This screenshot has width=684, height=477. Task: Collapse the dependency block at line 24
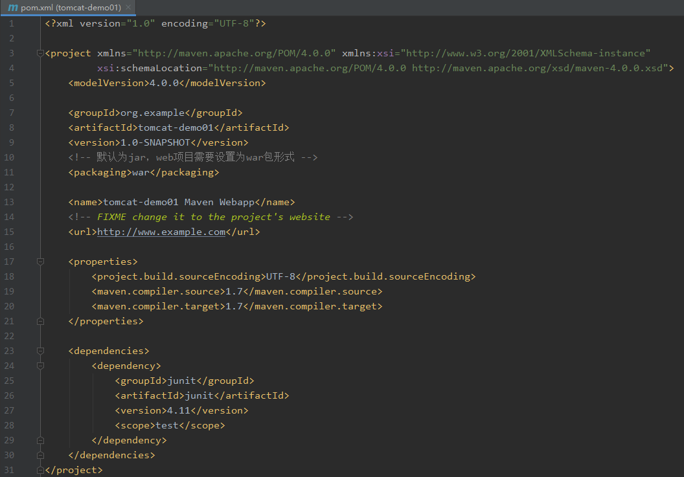[40, 366]
